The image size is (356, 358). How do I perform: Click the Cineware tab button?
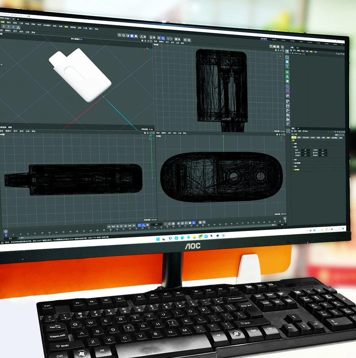[306, 137]
